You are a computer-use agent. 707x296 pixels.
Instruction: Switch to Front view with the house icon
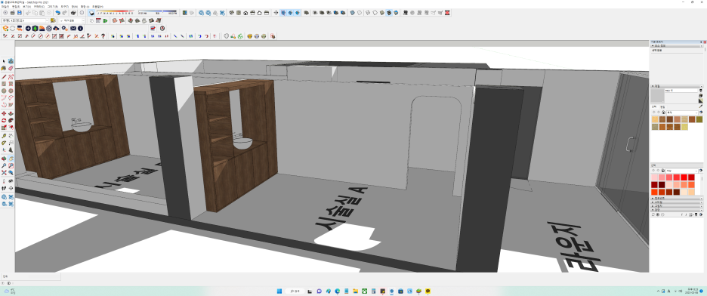[x=245, y=13]
